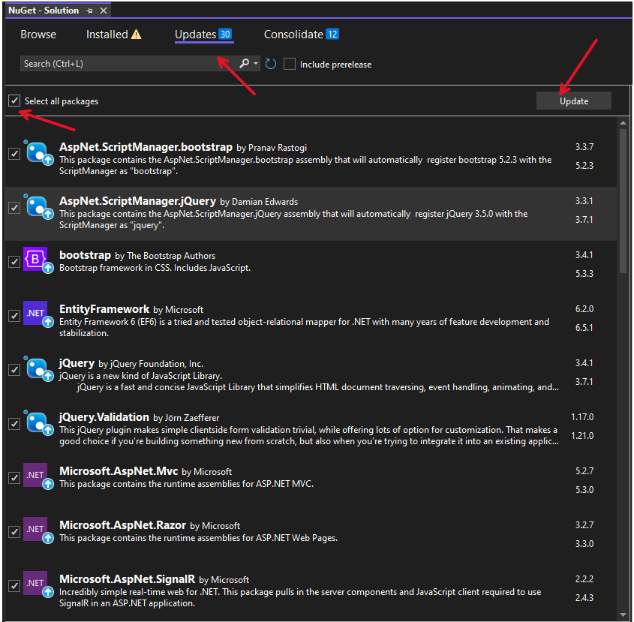Click the jQuery package icon

38,369
